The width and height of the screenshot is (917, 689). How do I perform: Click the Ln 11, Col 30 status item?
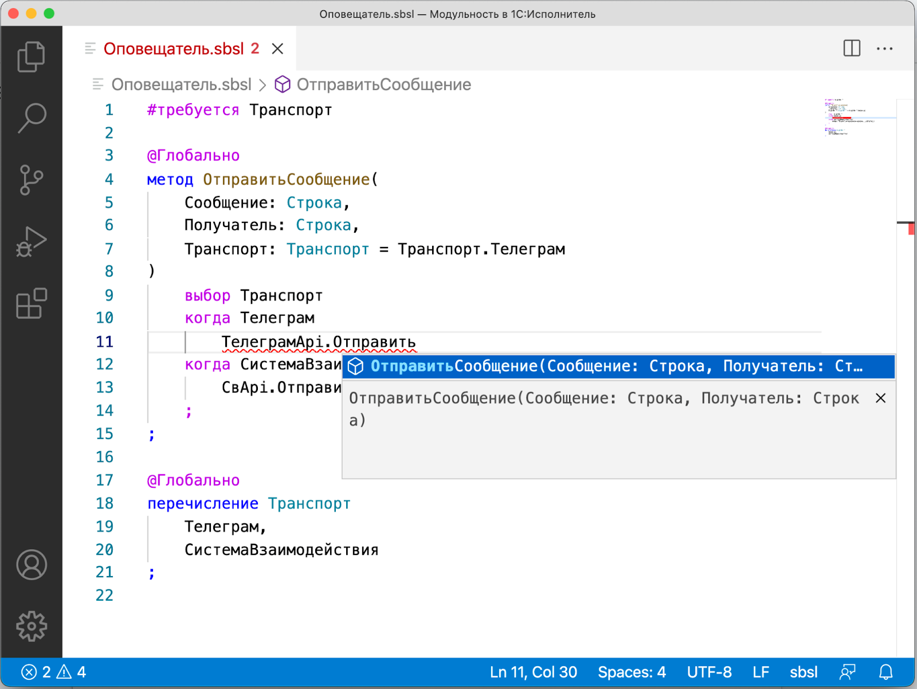pos(533,672)
